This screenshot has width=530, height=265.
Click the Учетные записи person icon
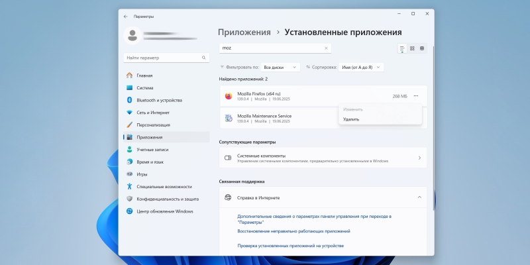click(129, 150)
